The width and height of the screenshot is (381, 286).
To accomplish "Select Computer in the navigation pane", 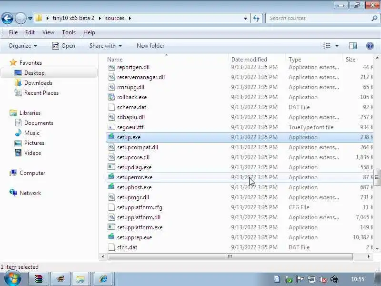I will tap(32, 173).
